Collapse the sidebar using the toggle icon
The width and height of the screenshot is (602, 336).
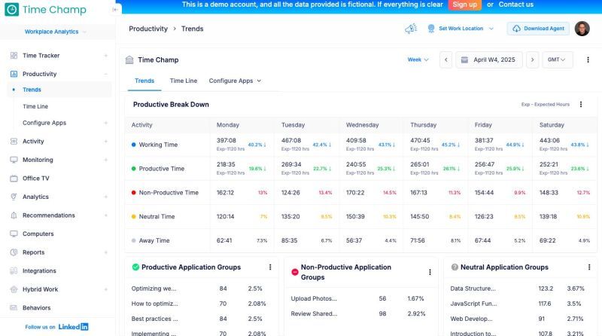114,10
